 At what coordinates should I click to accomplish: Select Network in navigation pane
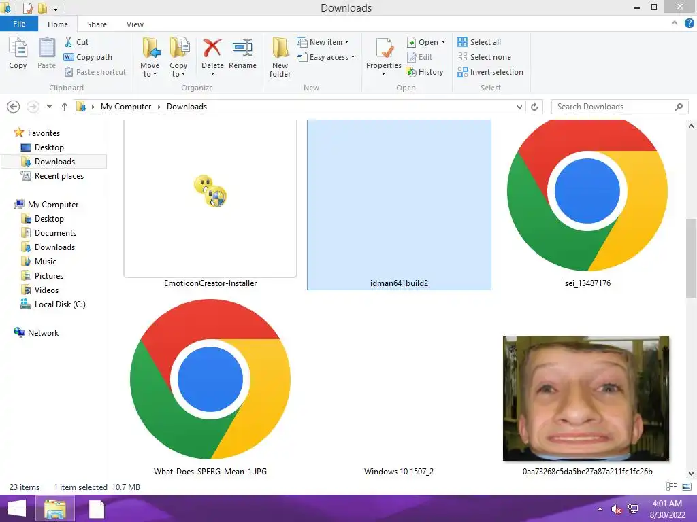37,333
